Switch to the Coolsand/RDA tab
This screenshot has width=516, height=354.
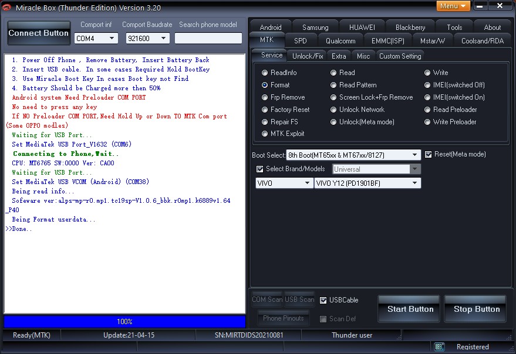tap(483, 41)
